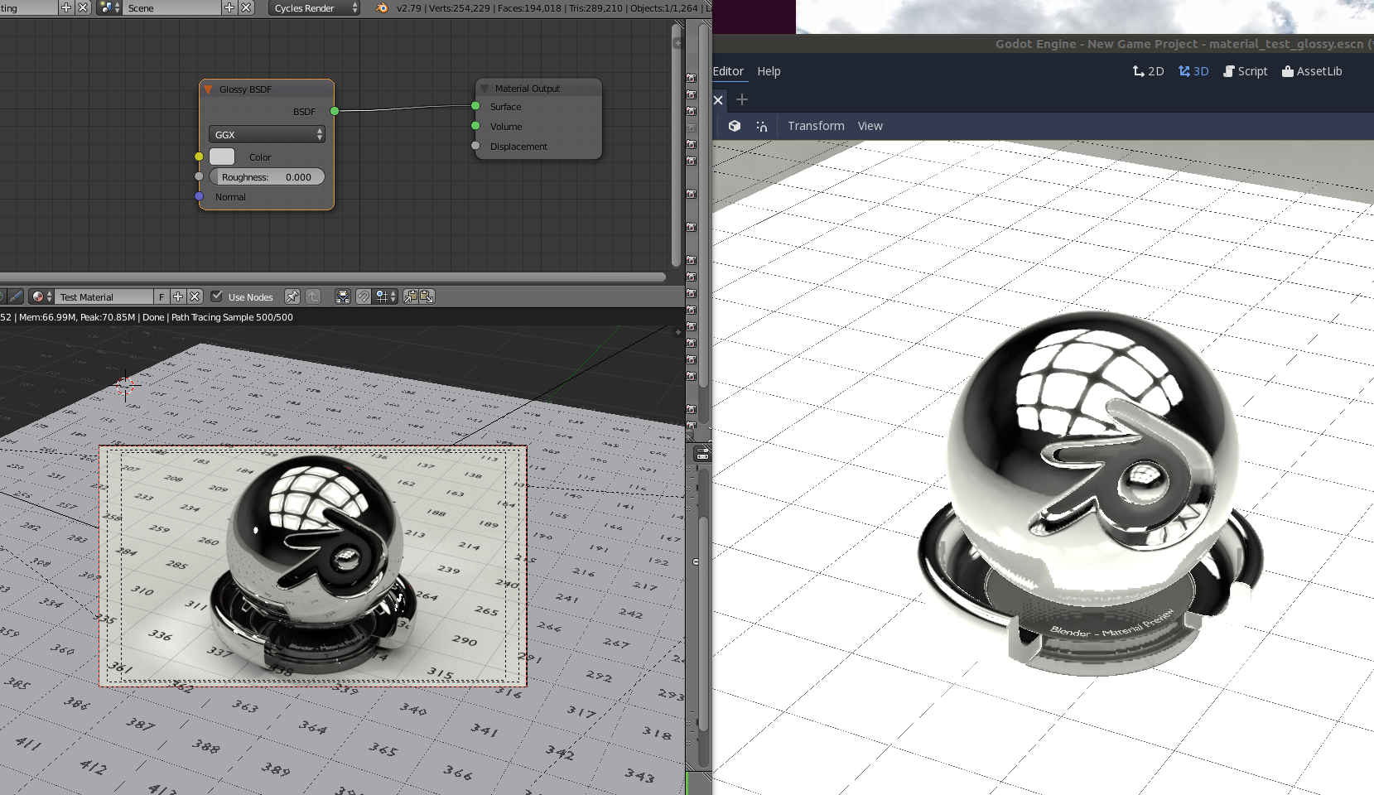Screen dimensions: 1374x795
Task: Close the current Godot scene tab
Action: click(718, 99)
